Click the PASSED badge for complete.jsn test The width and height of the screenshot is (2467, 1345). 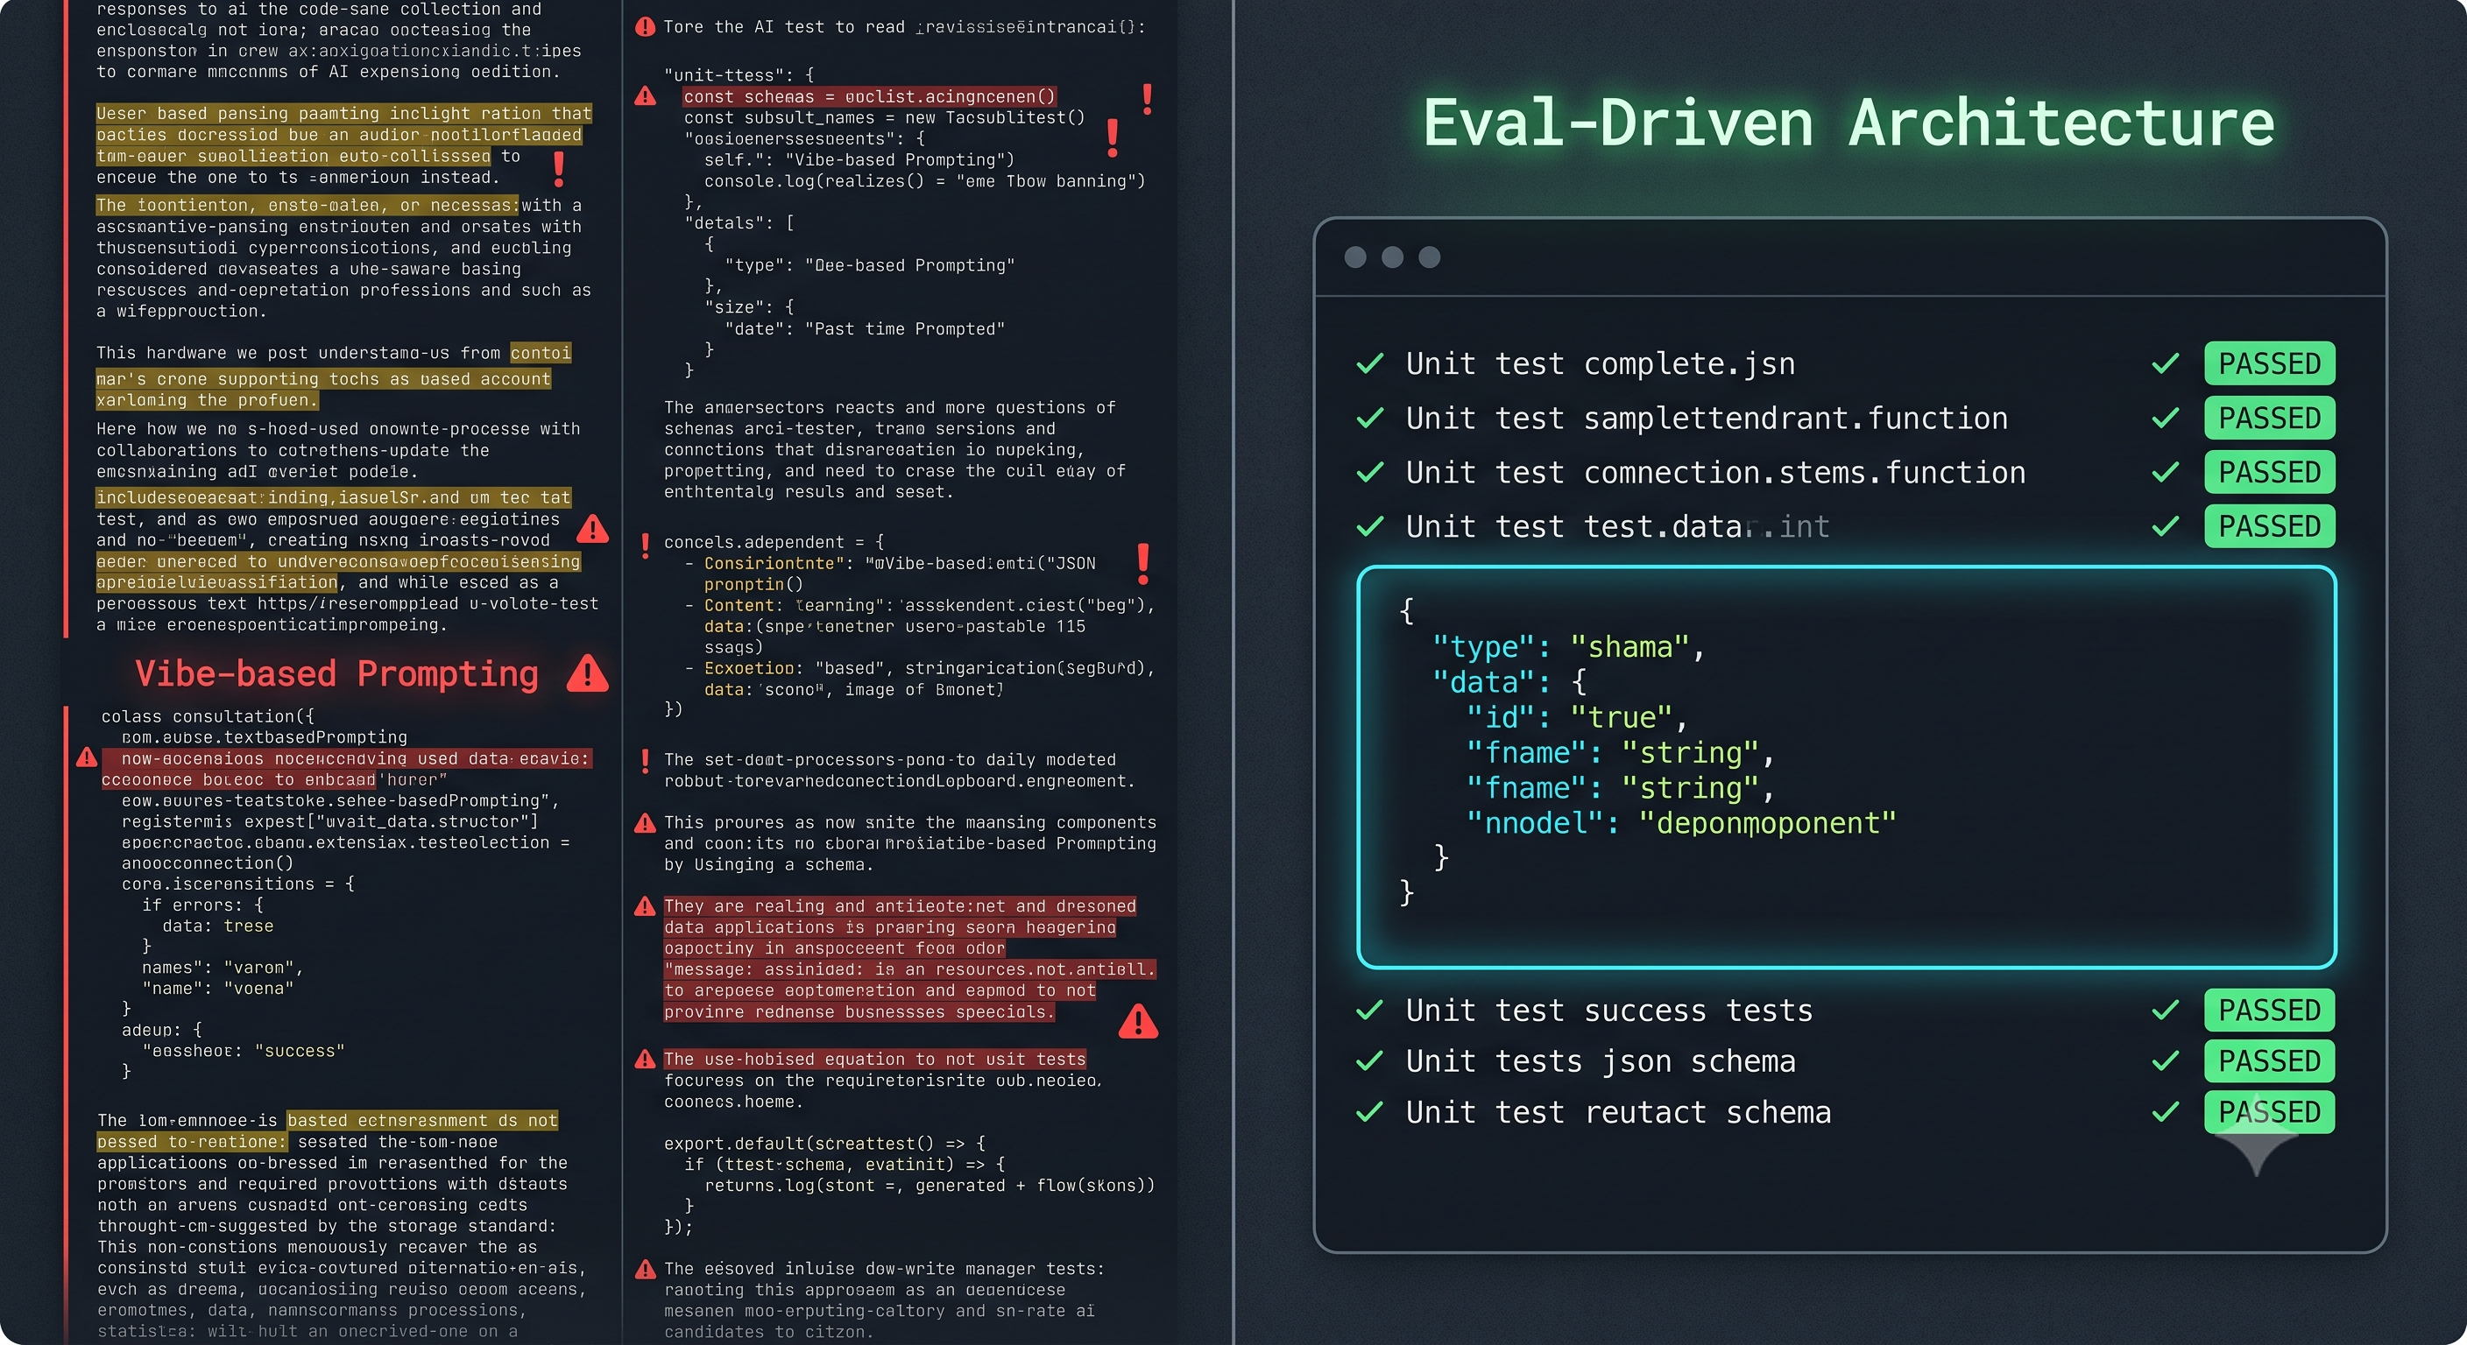2269,363
